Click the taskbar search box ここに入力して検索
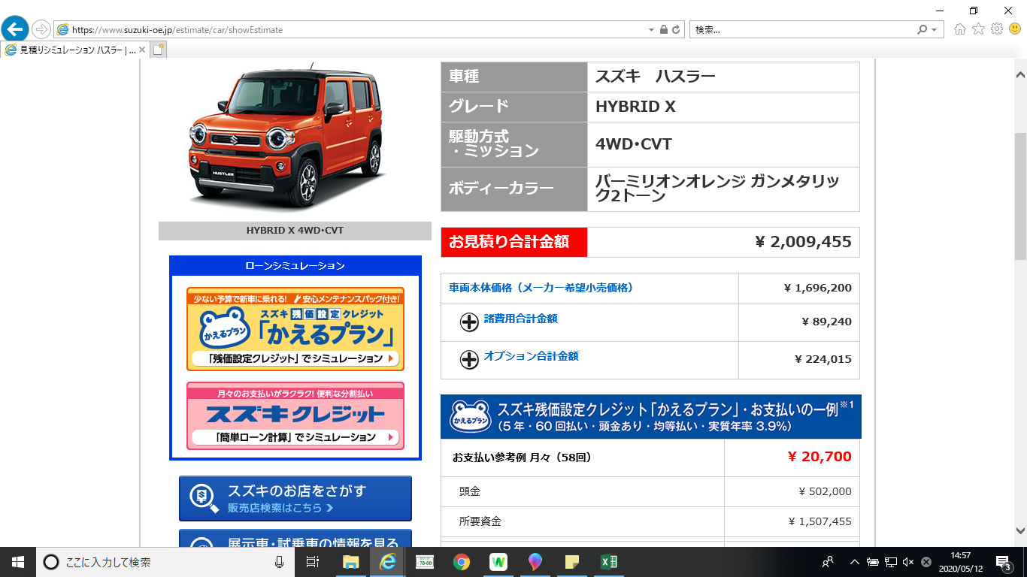 point(165,561)
